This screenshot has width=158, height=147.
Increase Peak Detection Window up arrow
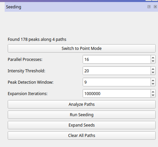coord(153,80)
